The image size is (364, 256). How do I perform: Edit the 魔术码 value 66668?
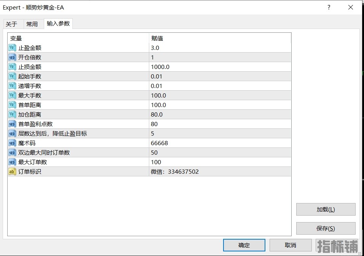pos(220,143)
